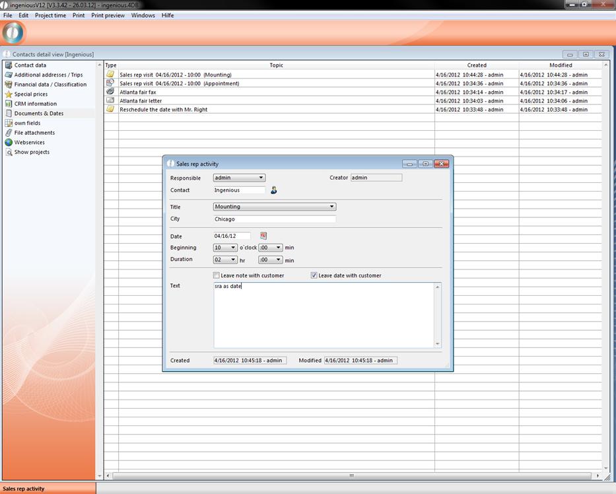Click the ingenious logo in the toolbar
616x494 pixels.
tap(13, 33)
